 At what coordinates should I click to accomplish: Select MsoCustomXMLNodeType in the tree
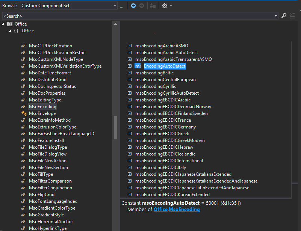pyautogui.click(x=56, y=59)
